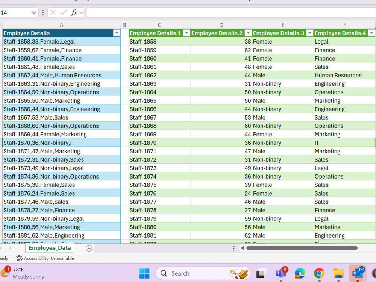Click the Insert Function fx icon
The image size is (376, 282).
[74, 12]
